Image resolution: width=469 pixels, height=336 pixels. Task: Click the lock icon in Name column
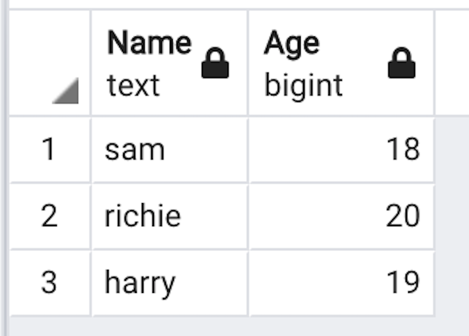pyautogui.click(x=215, y=63)
